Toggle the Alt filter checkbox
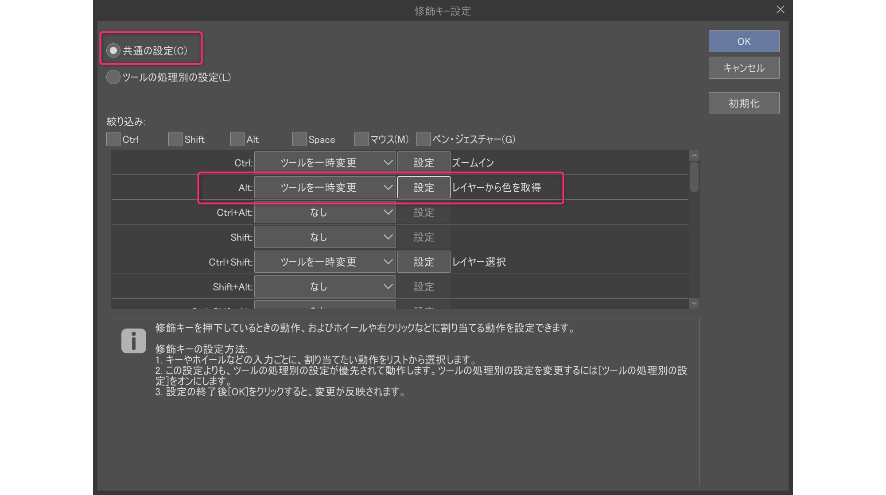The width and height of the screenshot is (886, 495). (237, 139)
